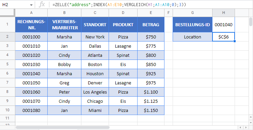Click the horizontal scroll right arrow
The image size is (253, 130).
tap(246, 127)
